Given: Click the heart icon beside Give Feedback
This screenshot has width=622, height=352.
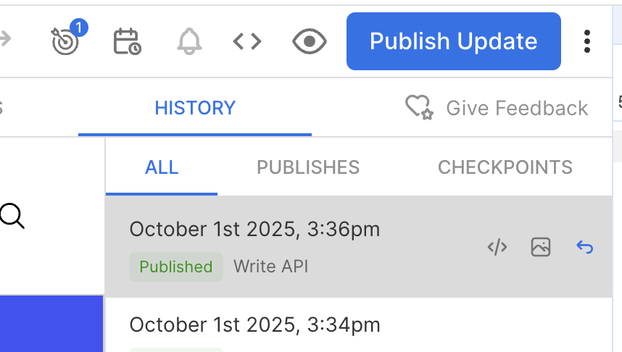Looking at the screenshot, I should pyautogui.click(x=418, y=108).
